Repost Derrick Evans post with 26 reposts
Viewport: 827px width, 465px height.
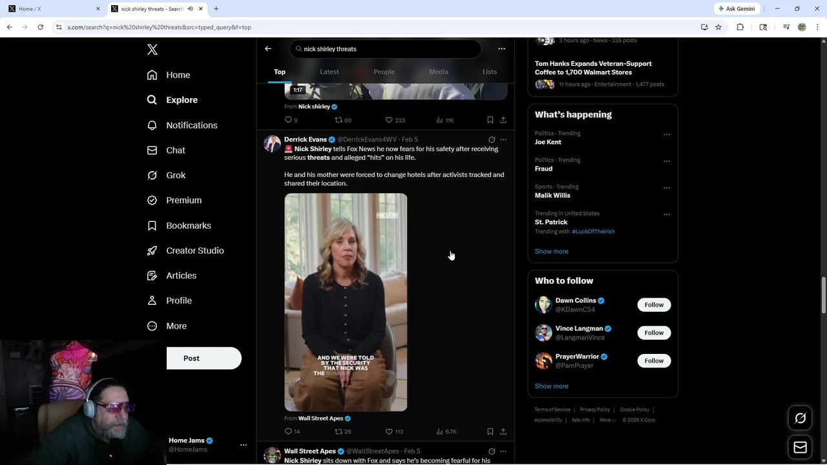(342, 431)
